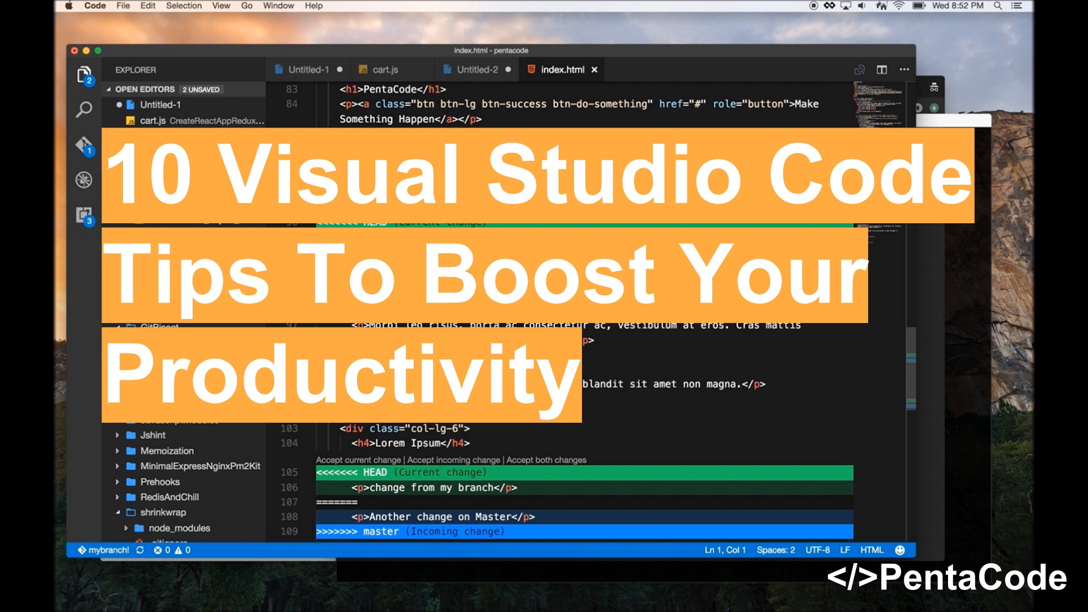Click the Split Editor icon
Image resolution: width=1088 pixels, height=612 pixels.
[882, 70]
